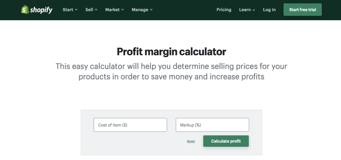Expand the chevron beside Start
341x160 pixels.
76,10
